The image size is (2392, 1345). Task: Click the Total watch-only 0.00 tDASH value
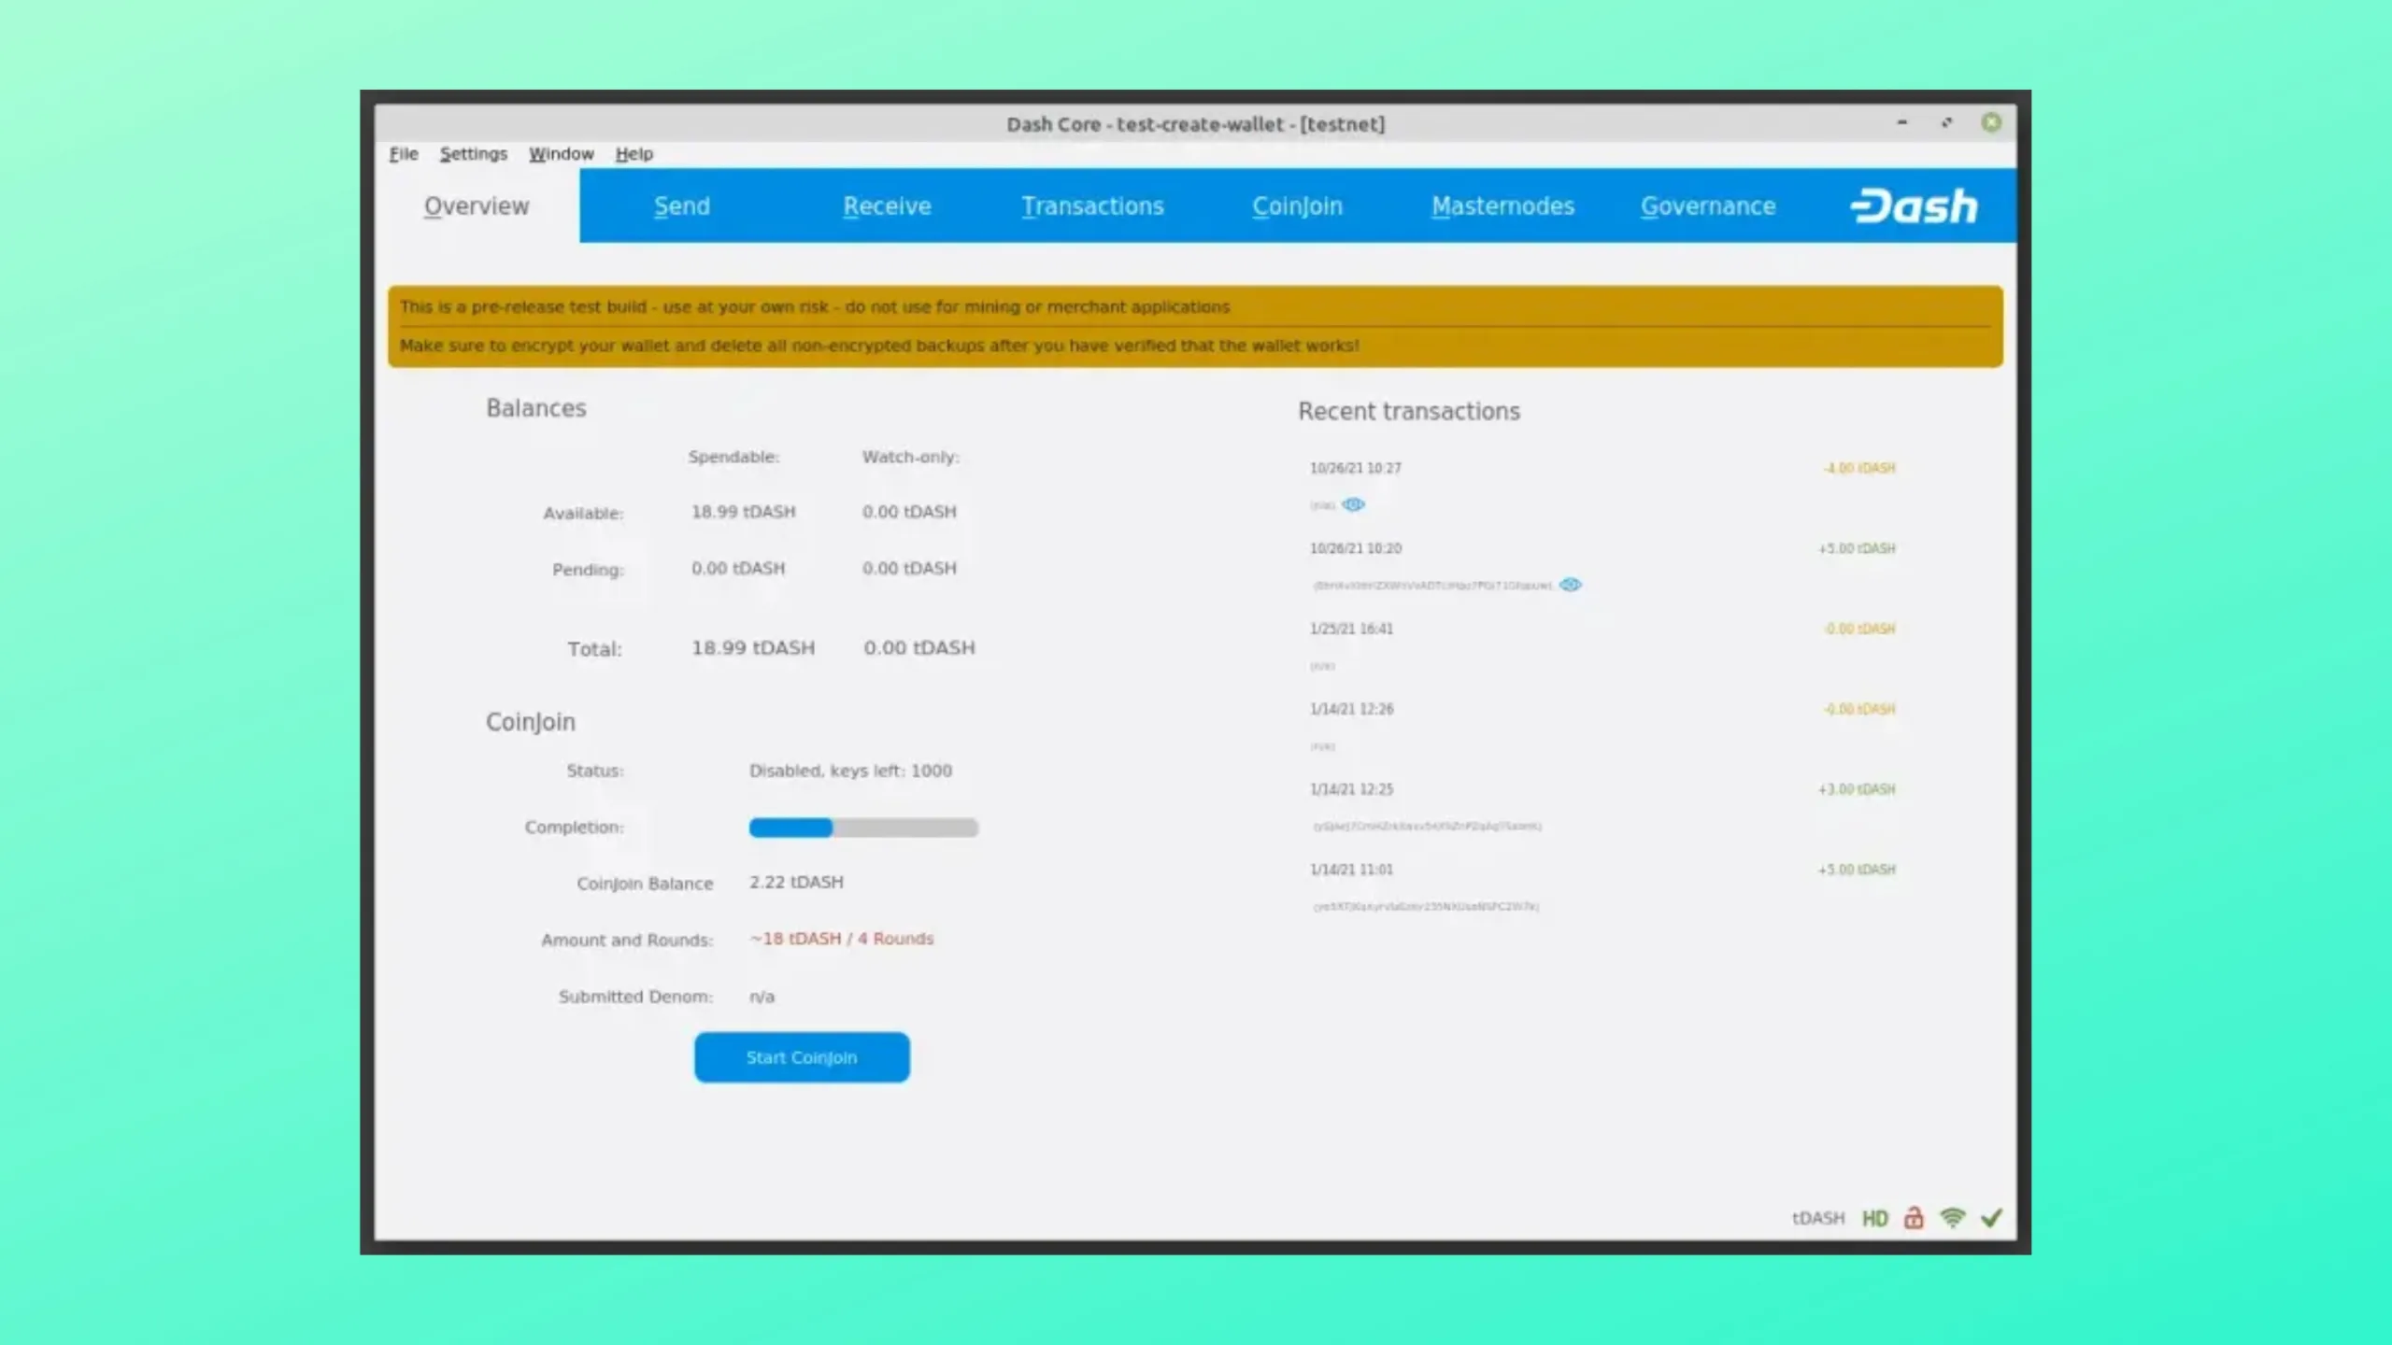point(919,647)
